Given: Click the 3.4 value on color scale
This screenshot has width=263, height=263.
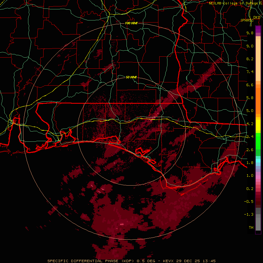Looking at the screenshot, I should tap(250, 137).
